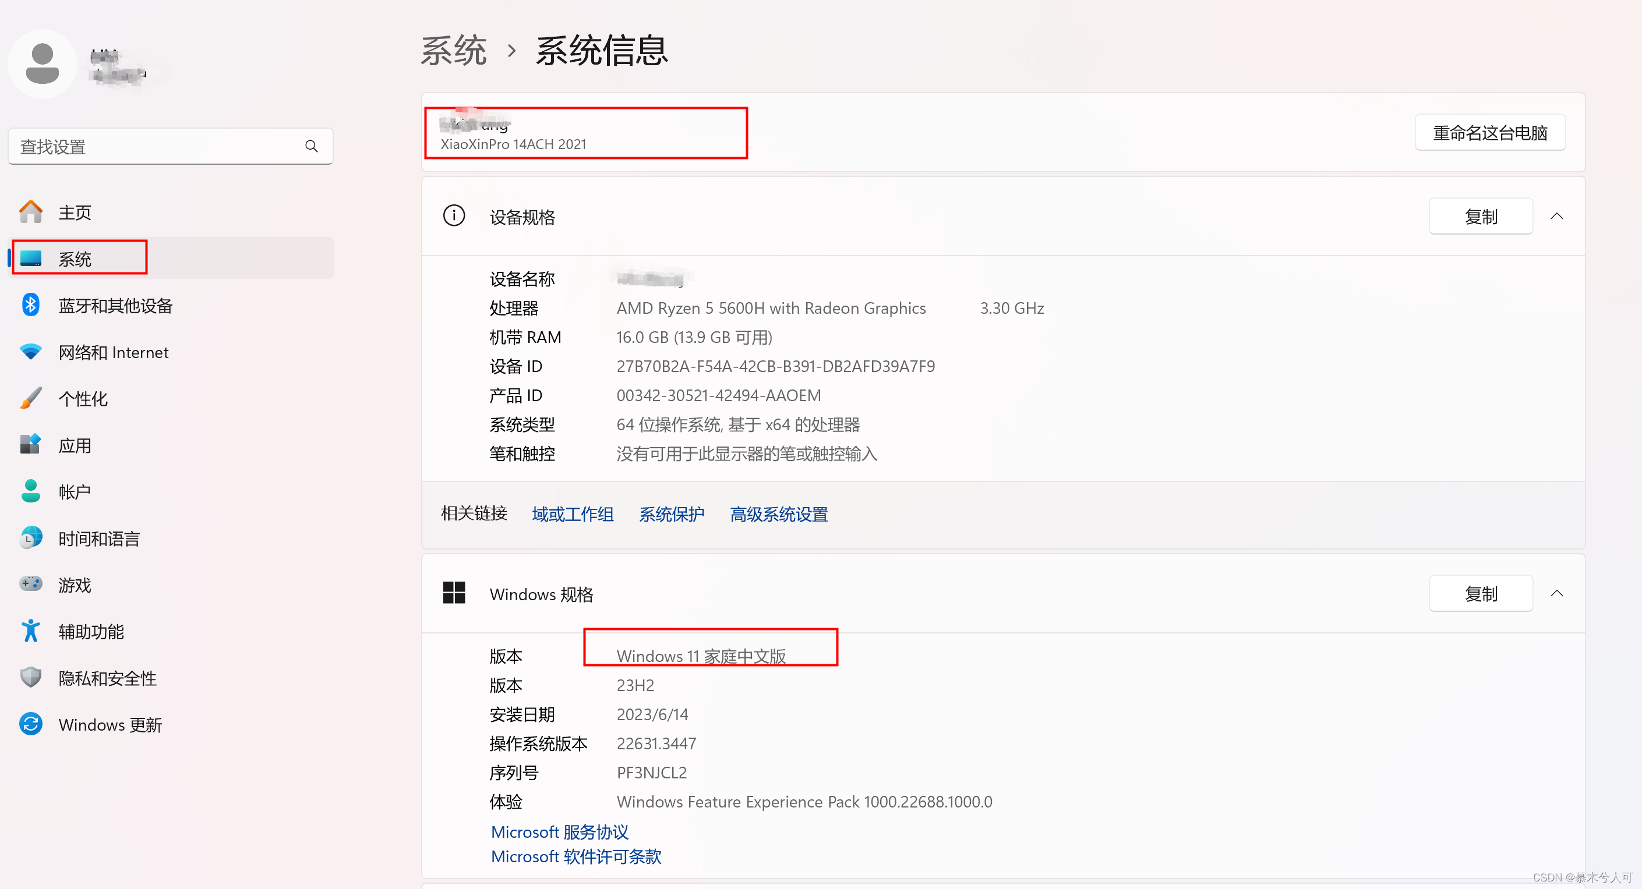
Task: Click the serial number PF3NJCL2
Action: pos(651,773)
